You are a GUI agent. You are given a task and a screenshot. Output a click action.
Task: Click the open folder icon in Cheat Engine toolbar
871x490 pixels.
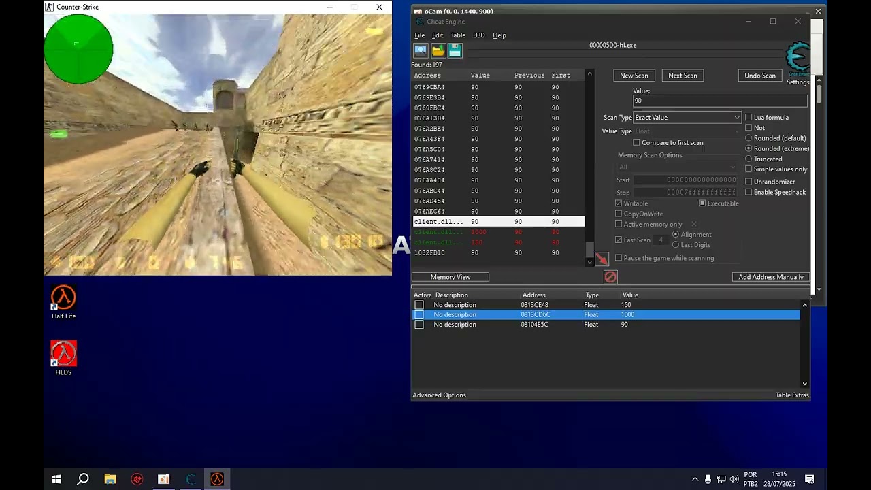coord(438,50)
